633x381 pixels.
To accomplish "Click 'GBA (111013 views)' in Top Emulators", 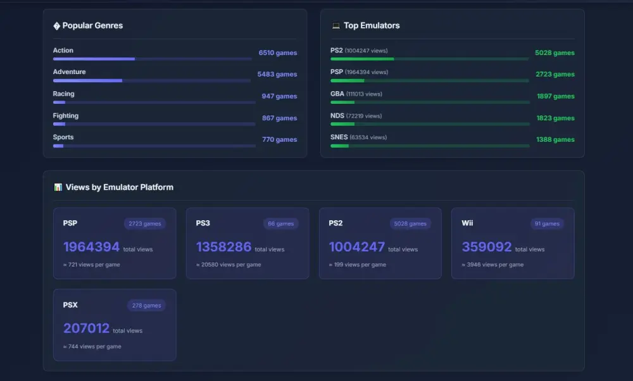I will (x=356, y=94).
